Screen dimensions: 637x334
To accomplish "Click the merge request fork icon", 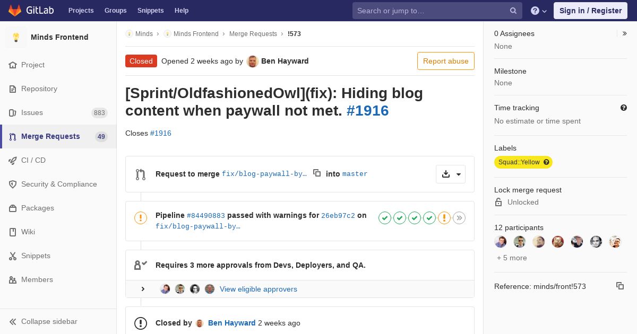I will pos(141,174).
